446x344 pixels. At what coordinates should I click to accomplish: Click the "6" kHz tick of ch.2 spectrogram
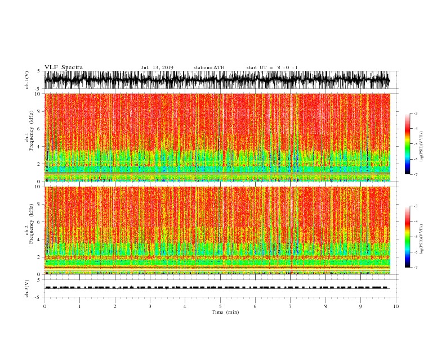pyautogui.click(x=39, y=222)
